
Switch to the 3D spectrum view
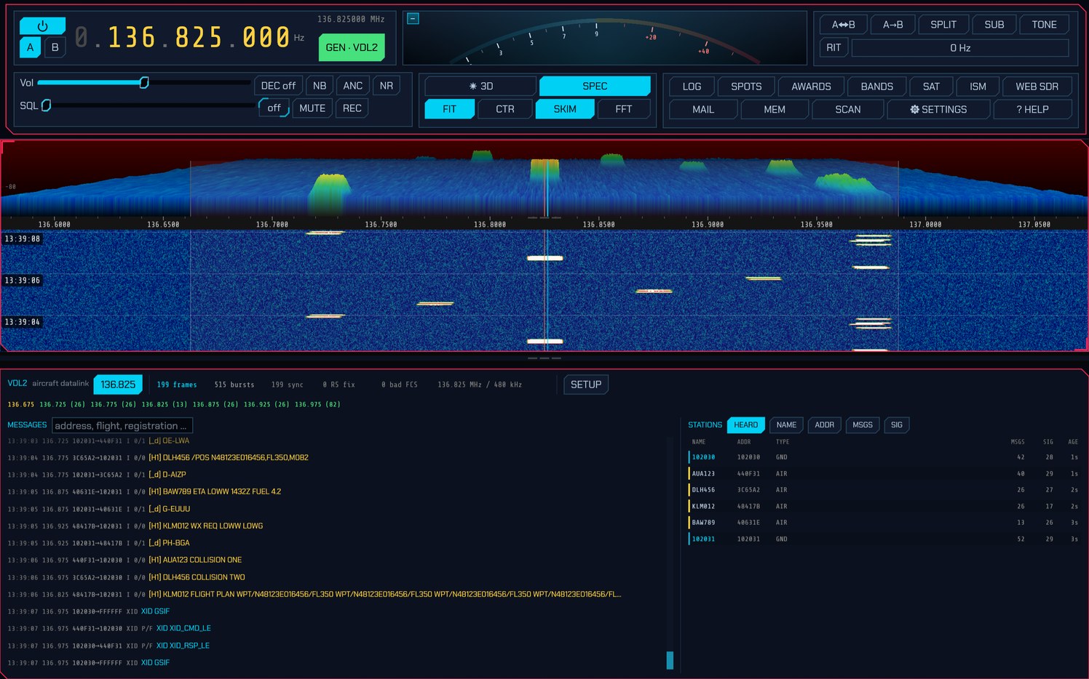(x=481, y=86)
